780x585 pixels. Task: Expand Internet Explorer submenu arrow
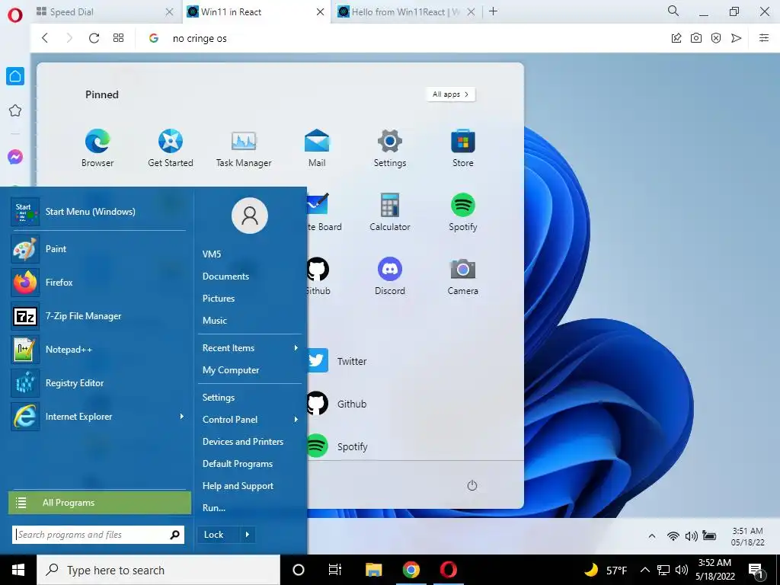181,417
